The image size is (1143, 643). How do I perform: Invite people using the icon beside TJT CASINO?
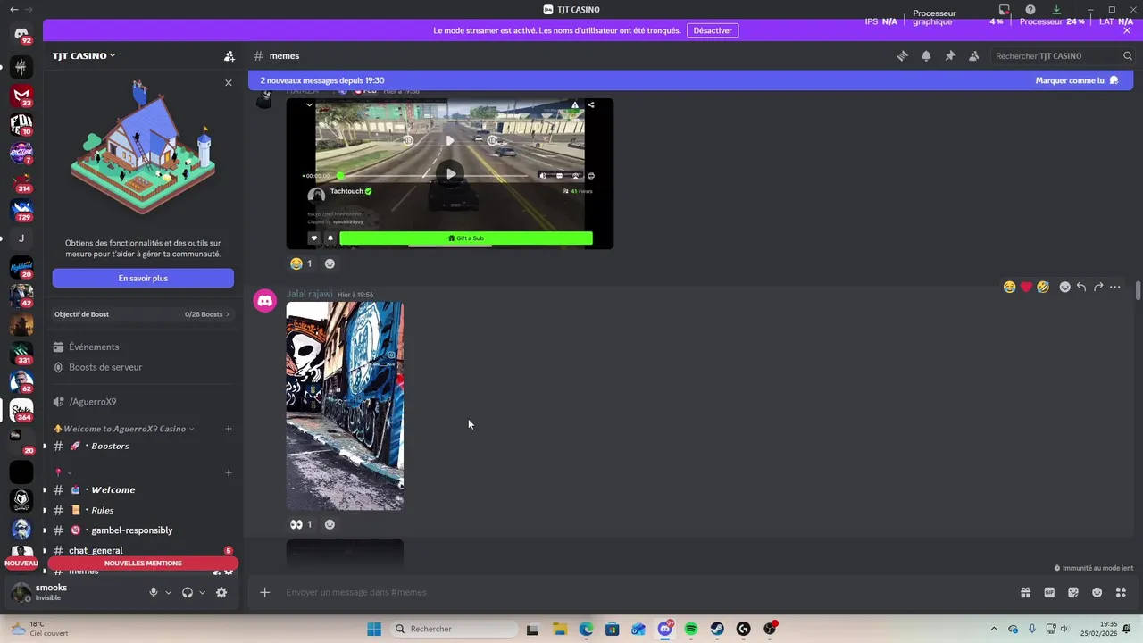point(229,55)
